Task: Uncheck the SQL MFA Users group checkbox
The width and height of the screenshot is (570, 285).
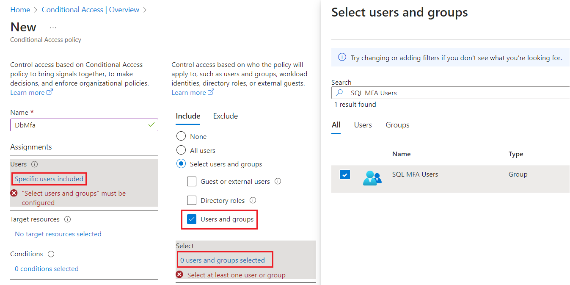Action: coord(345,174)
